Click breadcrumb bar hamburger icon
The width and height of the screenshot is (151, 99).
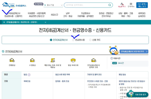pyautogui.click(x=4, y=22)
